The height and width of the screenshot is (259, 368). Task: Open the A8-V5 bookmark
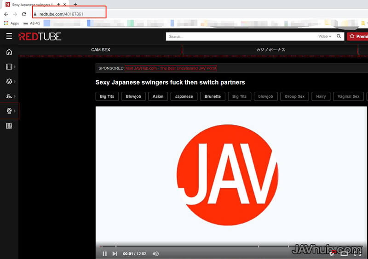pos(32,23)
